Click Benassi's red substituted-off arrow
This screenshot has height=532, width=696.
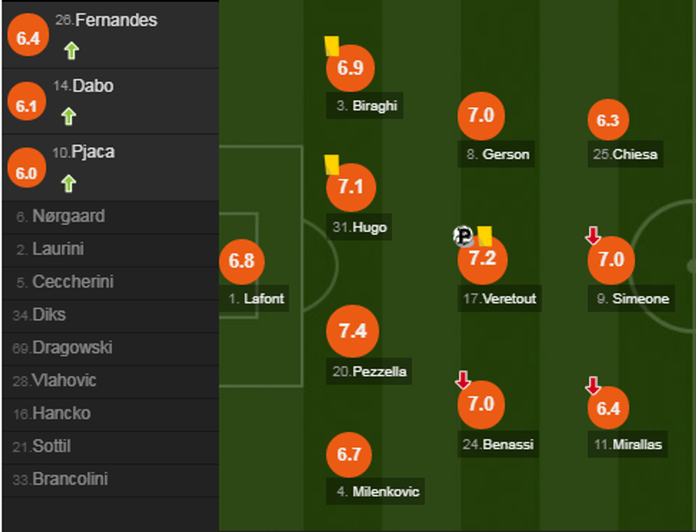(463, 380)
